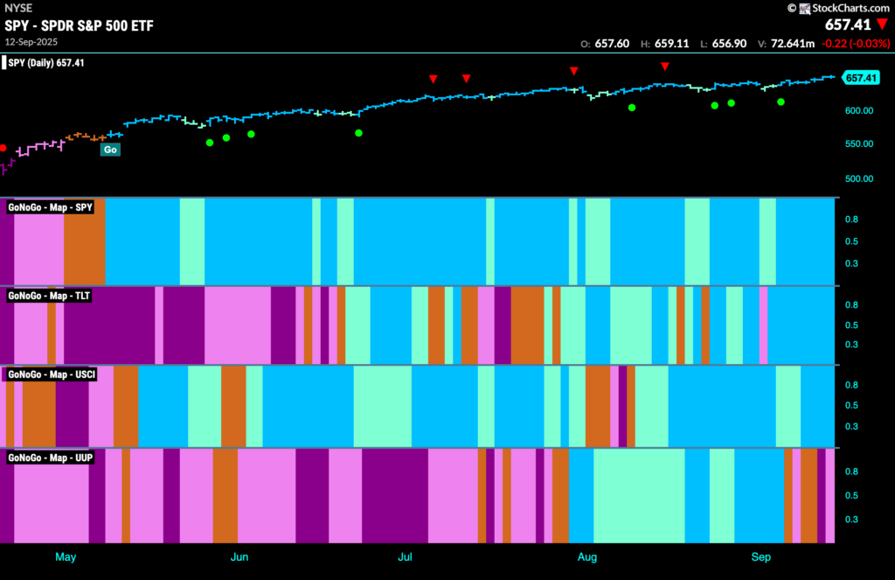Click the orange band in SPY map panel

85,241
